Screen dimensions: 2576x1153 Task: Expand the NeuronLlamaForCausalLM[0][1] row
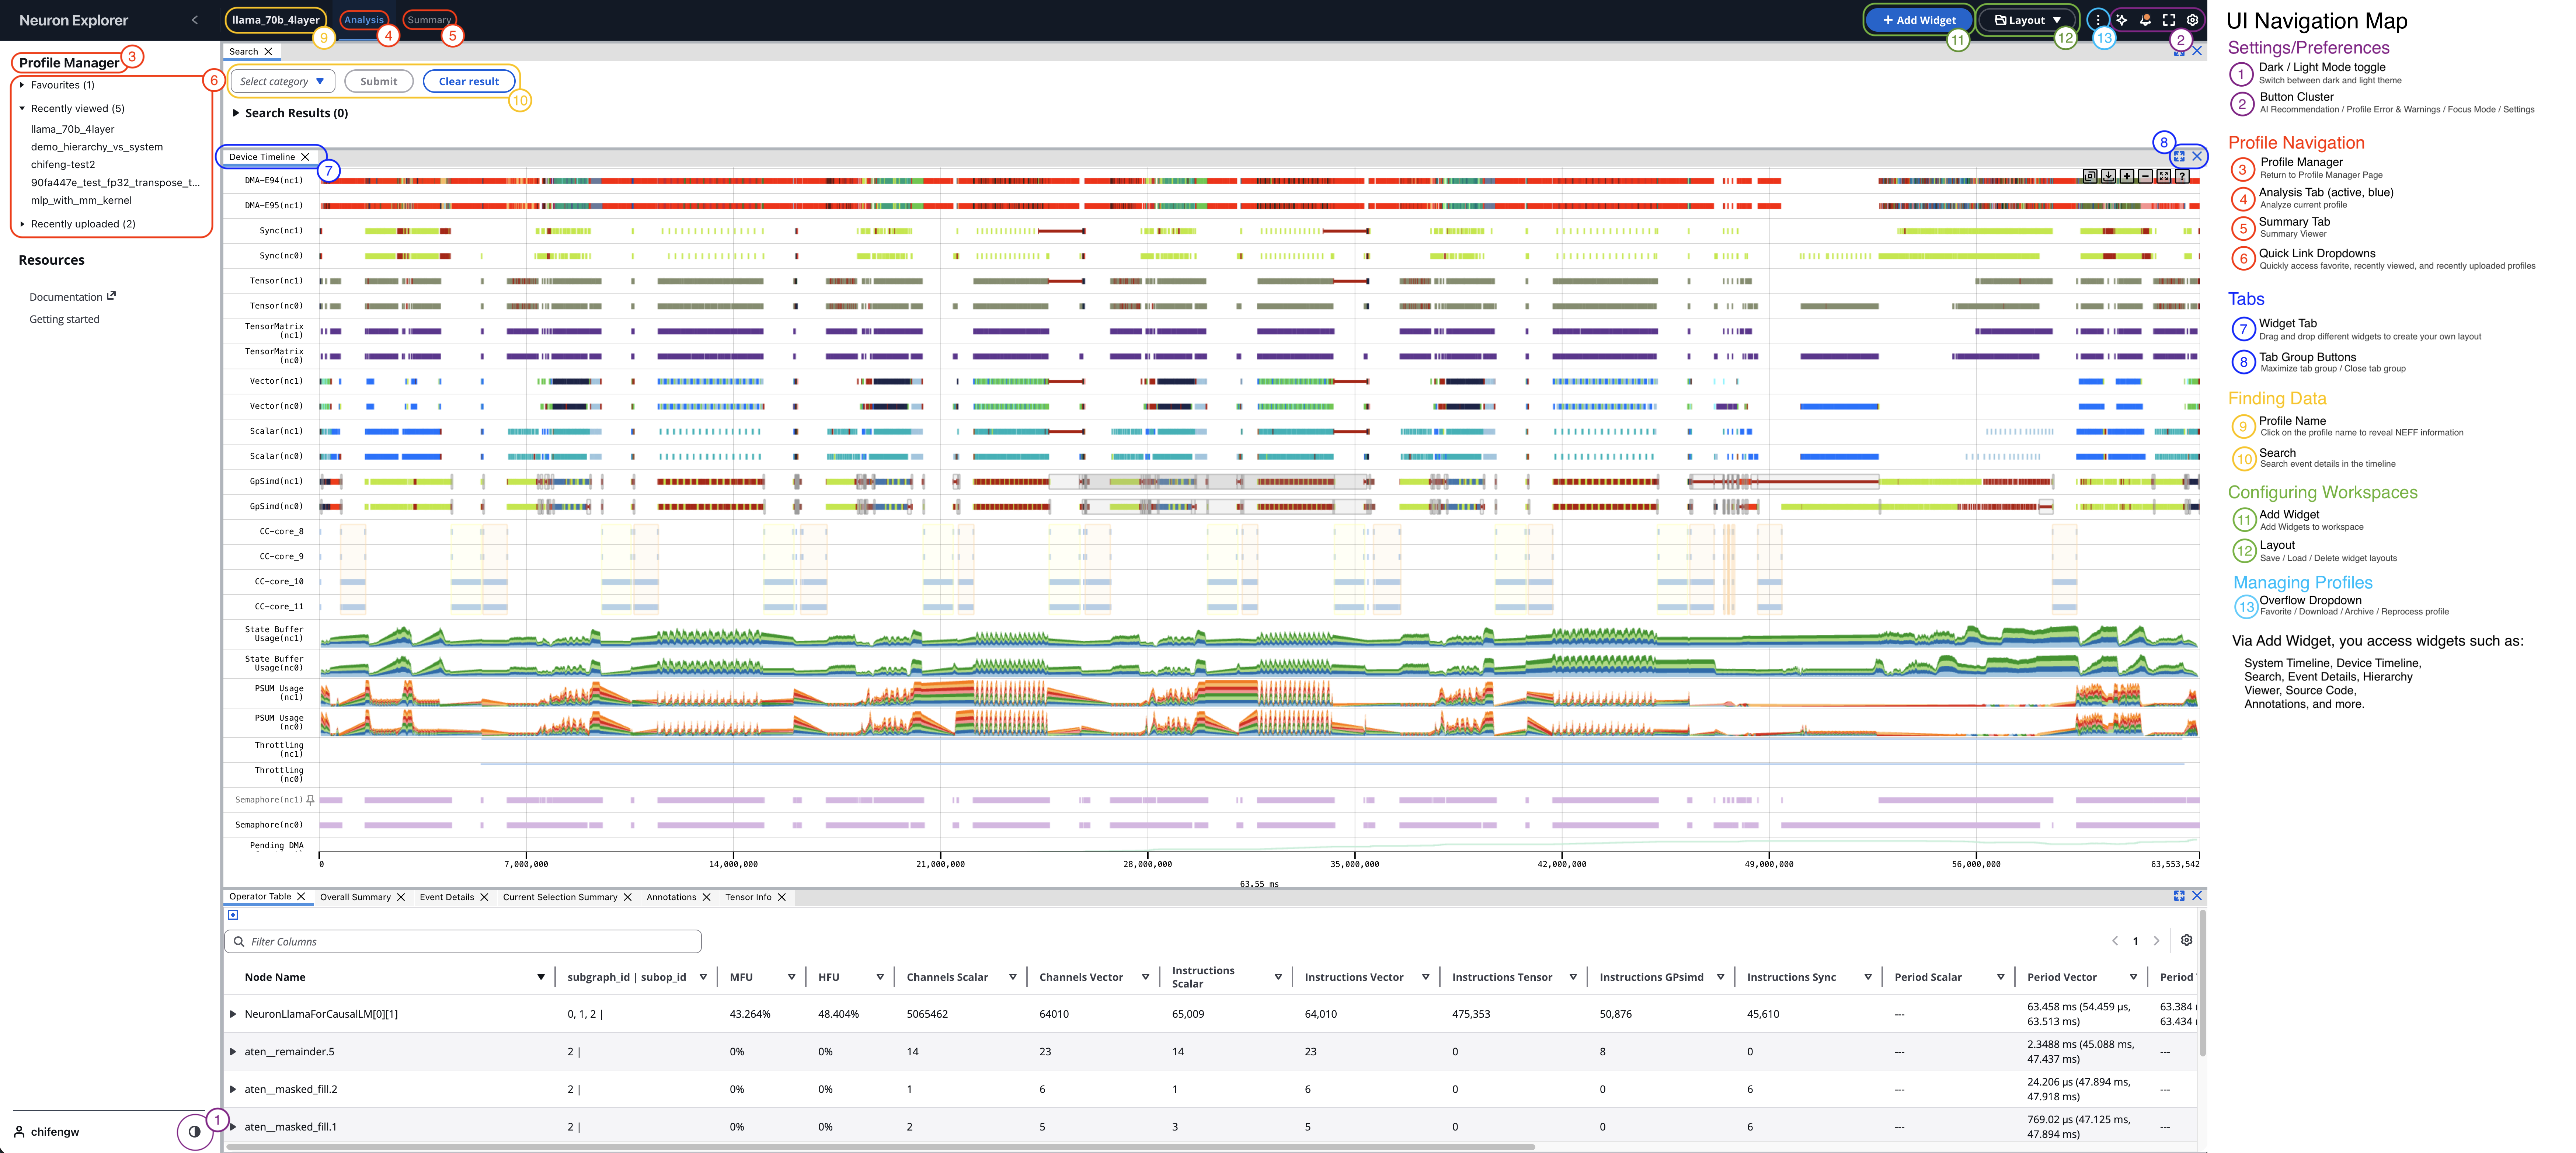[233, 1014]
